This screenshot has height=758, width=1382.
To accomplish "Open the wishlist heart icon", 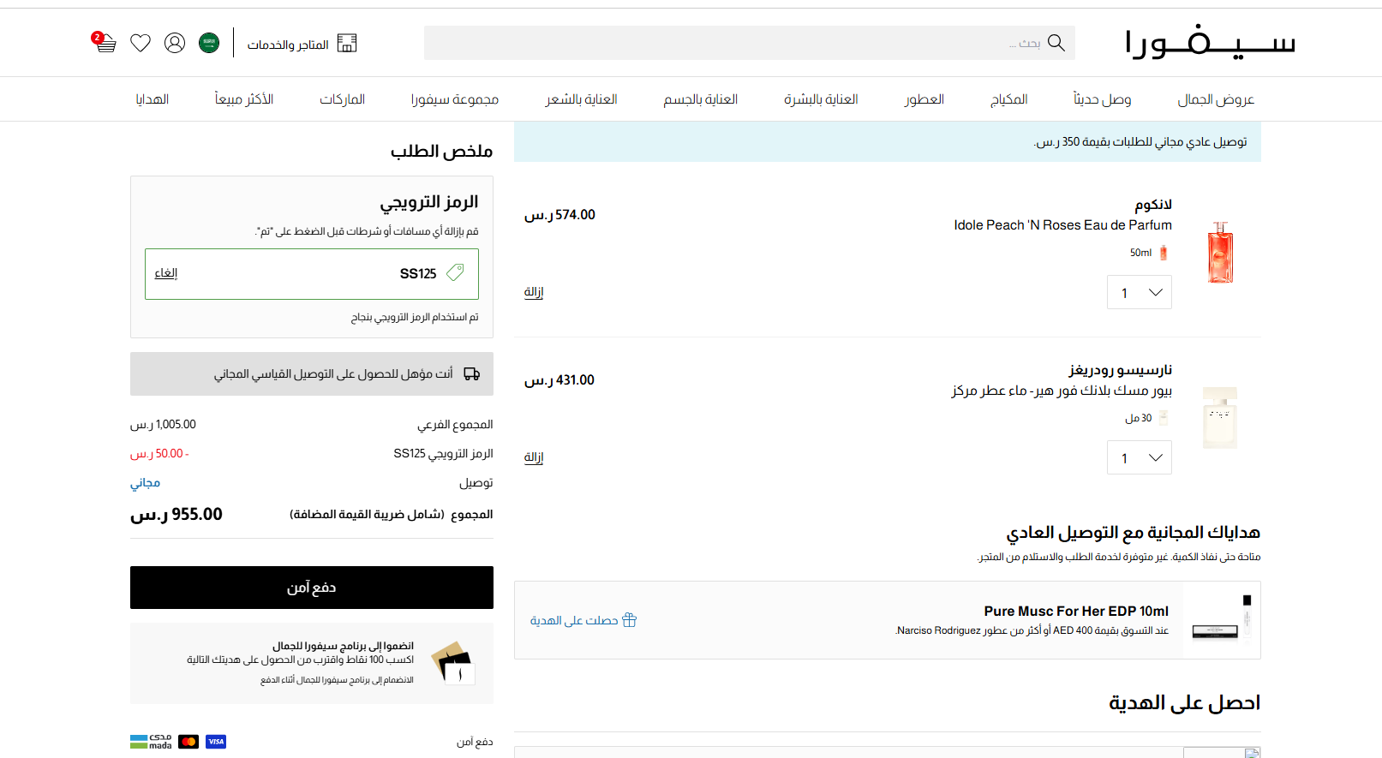I will (x=141, y=43).
